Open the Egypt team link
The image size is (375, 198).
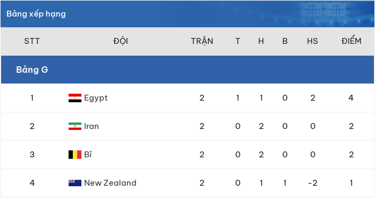(96, 98)
